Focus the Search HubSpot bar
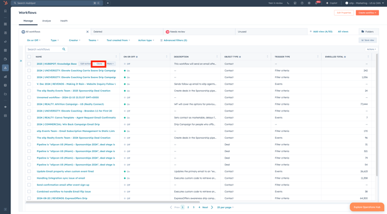Viewport: 387px width, 214px height. 57,3
